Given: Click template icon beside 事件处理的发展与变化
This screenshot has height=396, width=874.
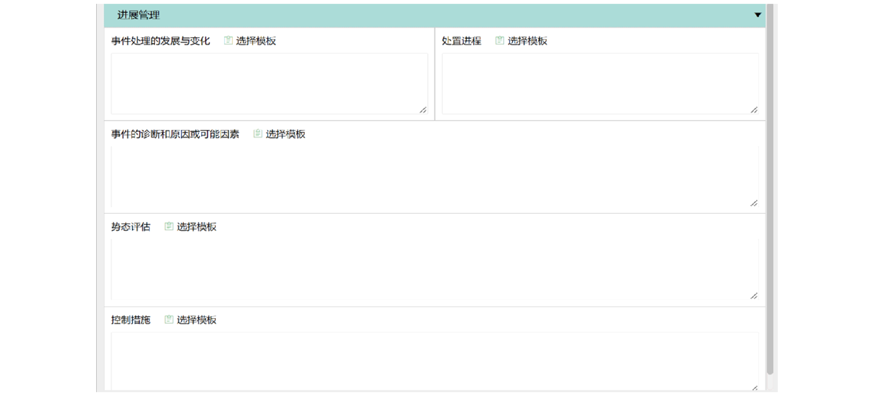Looking at the screenshot, I should pos(228,41).
